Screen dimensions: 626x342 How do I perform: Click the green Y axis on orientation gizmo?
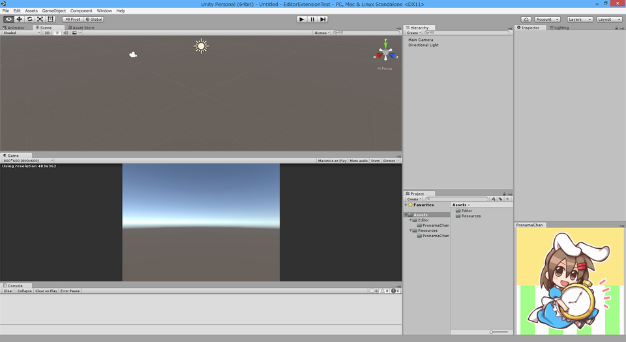coord(385,45)
